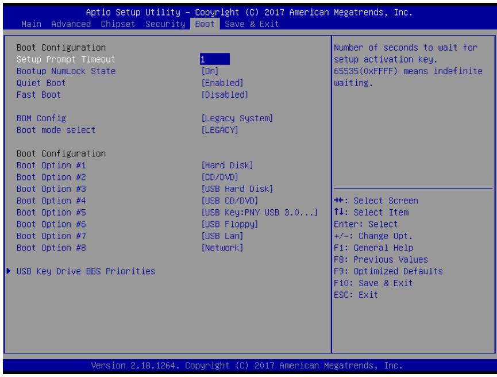Toggle the Bootup NumLock State [On] value
Image resolution: width=497 pixels, height=377 pixels.
(x=210, y=71)
